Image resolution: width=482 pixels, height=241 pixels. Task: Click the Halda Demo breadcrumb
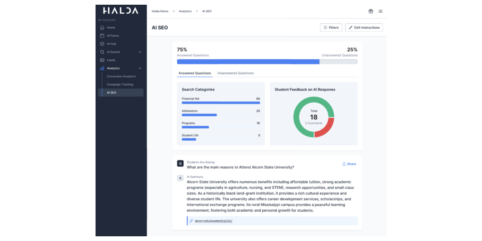(x=160, y=11)
